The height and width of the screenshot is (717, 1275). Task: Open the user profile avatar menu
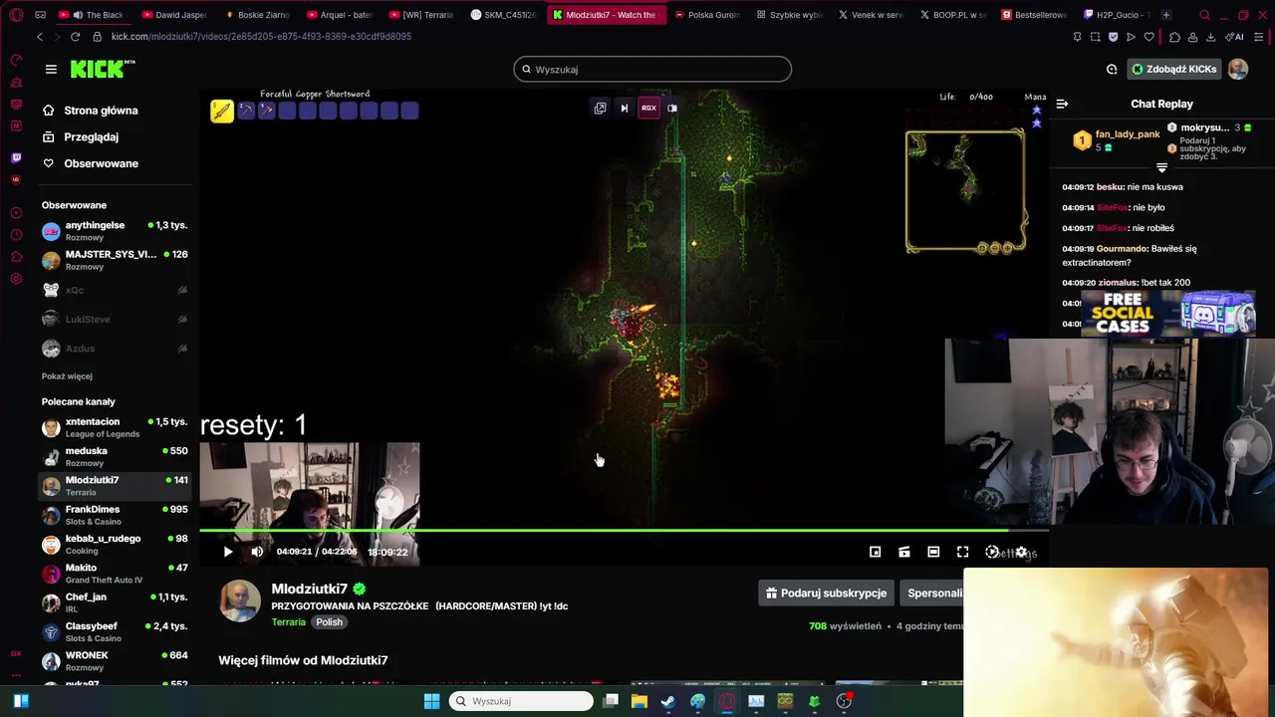1238,69
